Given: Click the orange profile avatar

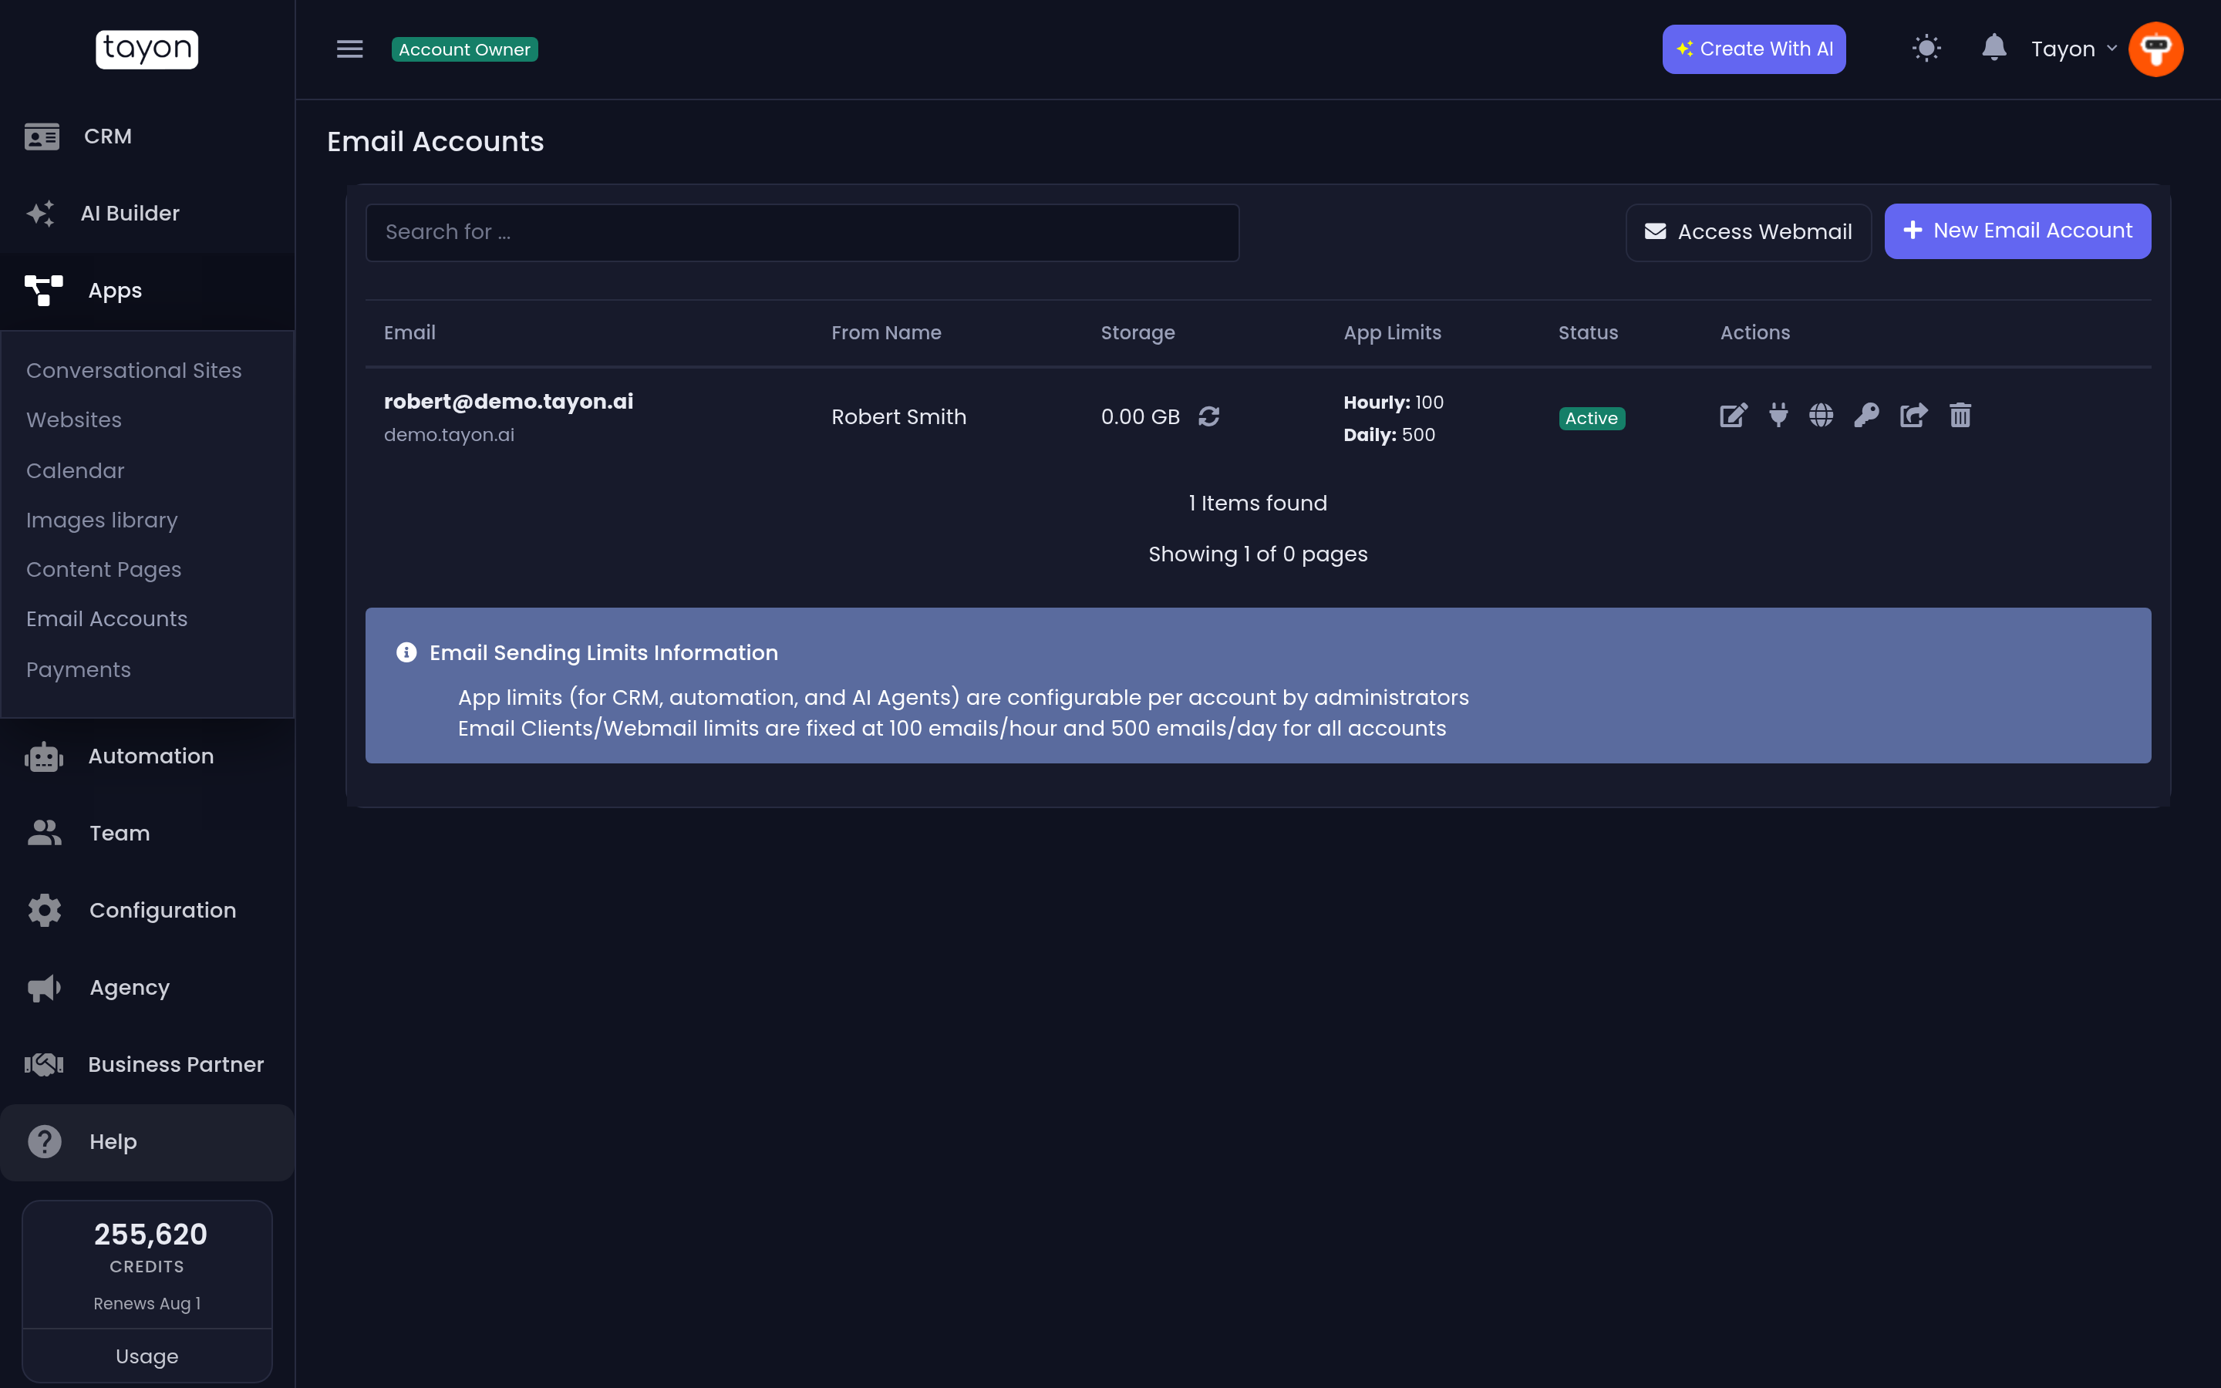Looking at the screenshot, I should click(2156, 49).
